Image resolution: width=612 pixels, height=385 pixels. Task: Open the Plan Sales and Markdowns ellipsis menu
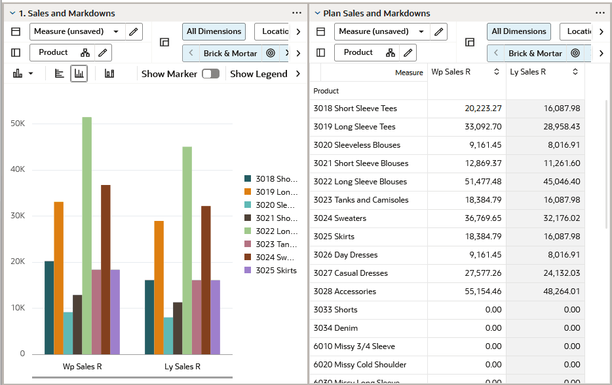[600, 12]
